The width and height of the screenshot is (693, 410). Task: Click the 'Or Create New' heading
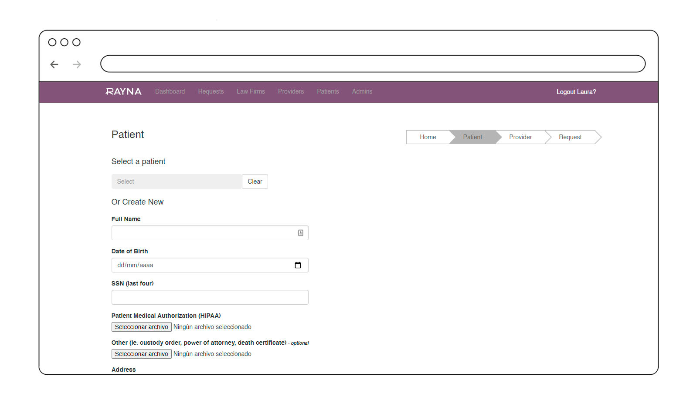[x=137, y=202]
